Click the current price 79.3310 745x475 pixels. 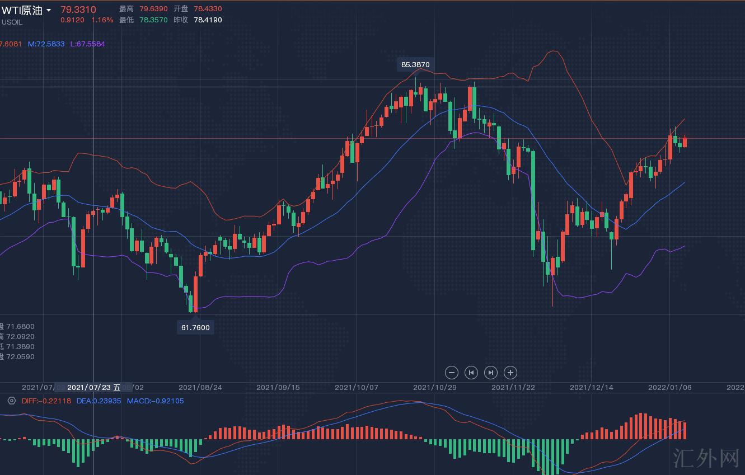[78, 10]
